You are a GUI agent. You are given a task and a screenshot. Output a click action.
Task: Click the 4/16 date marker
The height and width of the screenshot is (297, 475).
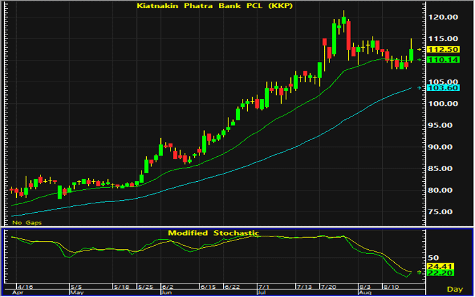click(26, 287)
